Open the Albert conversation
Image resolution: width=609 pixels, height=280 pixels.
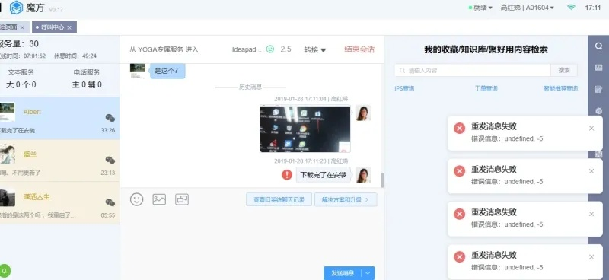click(x=60, y=118)
